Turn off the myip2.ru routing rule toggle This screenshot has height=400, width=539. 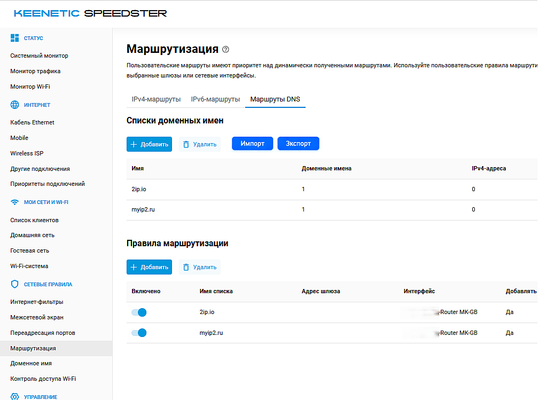coord(139,333)
